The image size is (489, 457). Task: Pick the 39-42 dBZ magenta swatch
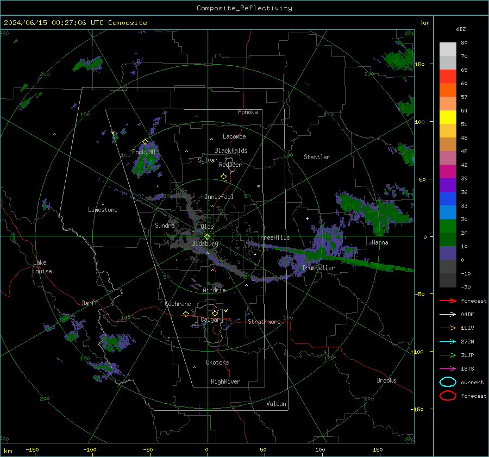(x=448, y=172)
